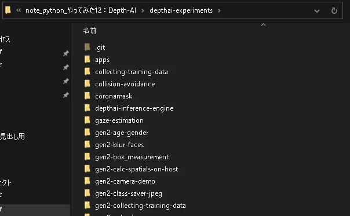Open the address bar history dropdown
This screenshot has width=350, height=216.
click(x=317, y=11)
